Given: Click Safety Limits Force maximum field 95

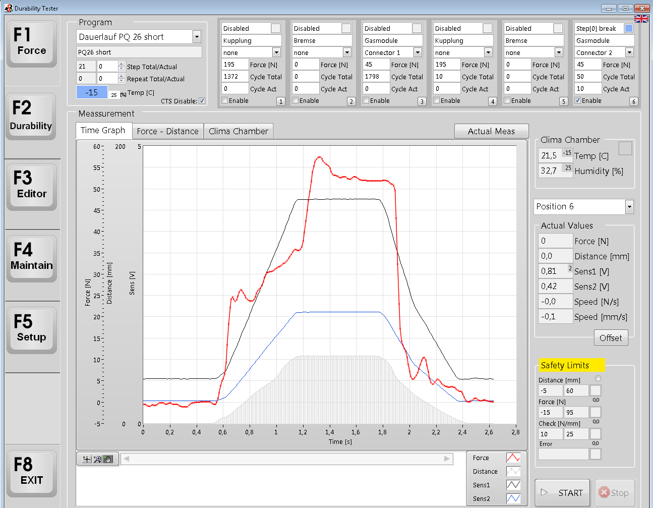Looking at the screenshot, I should coord(576,412).
